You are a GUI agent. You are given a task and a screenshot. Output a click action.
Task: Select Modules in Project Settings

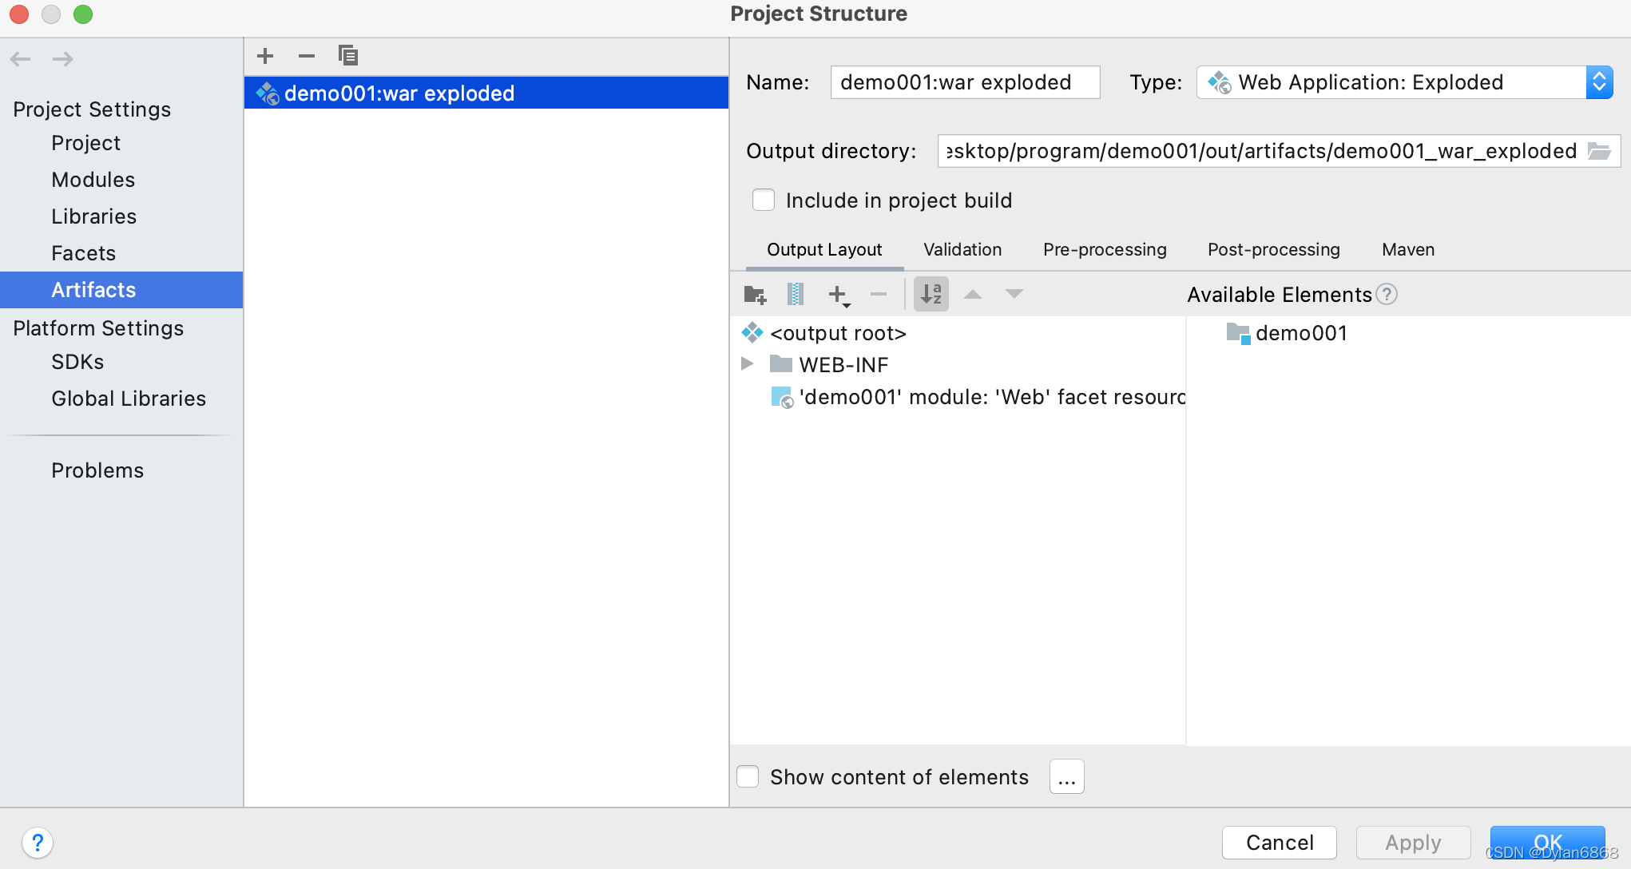pyautogui.click(x=93, y=180)
